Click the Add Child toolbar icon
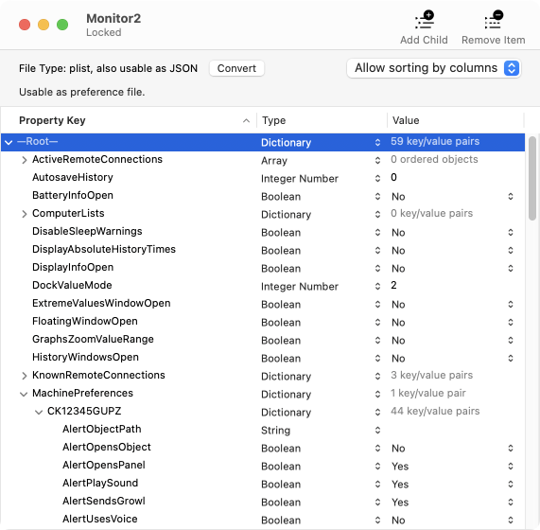Screen dimensions: 540x530 click(424, 20)
